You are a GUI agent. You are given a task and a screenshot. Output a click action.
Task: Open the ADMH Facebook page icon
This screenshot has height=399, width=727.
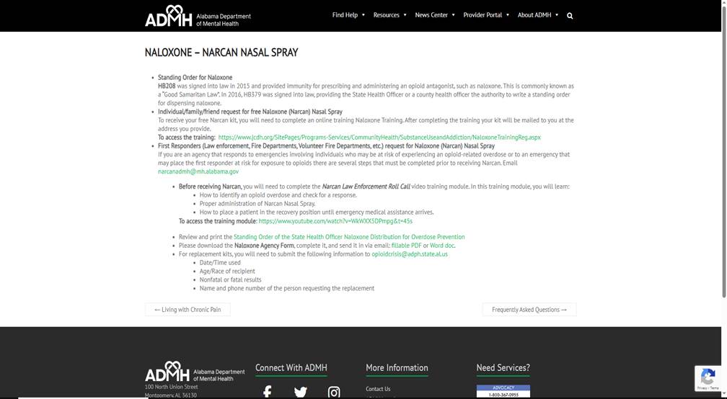(267, 392)
